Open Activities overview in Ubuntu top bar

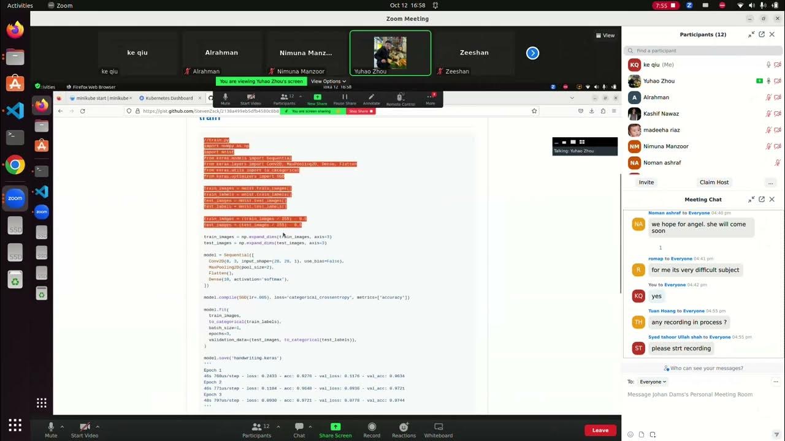click(20, 6)
